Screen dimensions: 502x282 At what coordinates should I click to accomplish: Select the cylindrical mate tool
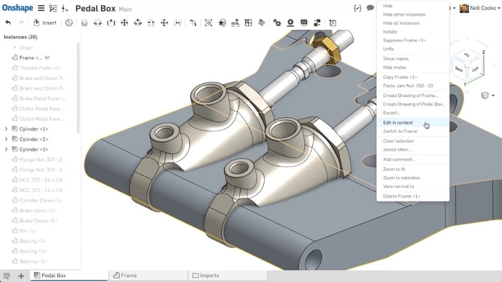pyautogui.click(x=138, y=22)
